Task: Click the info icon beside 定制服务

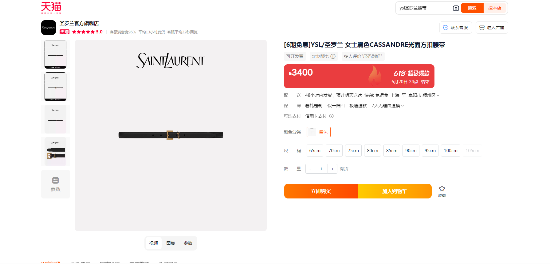Action: coord(333,56)
